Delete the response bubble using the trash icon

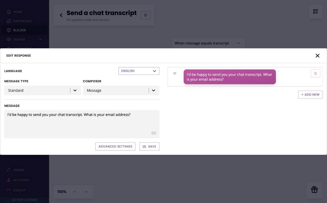click(315, 73)
